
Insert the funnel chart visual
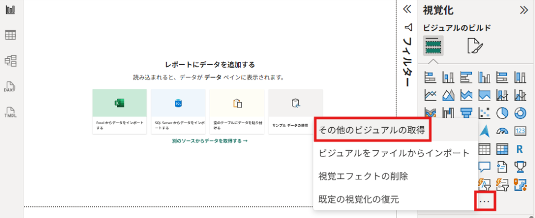[x=467, y=113]
